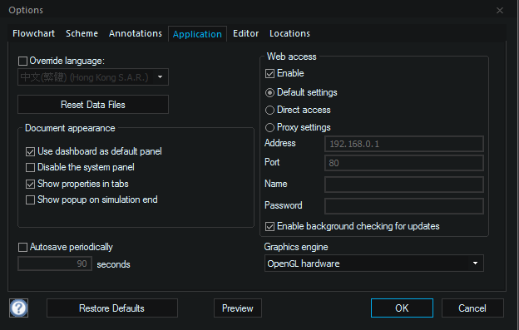Select the Proxy settings option
The width and height of the screenshot is (519, 330).
point(269,128)
